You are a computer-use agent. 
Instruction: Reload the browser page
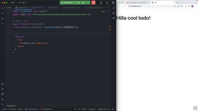coord(125,6)
